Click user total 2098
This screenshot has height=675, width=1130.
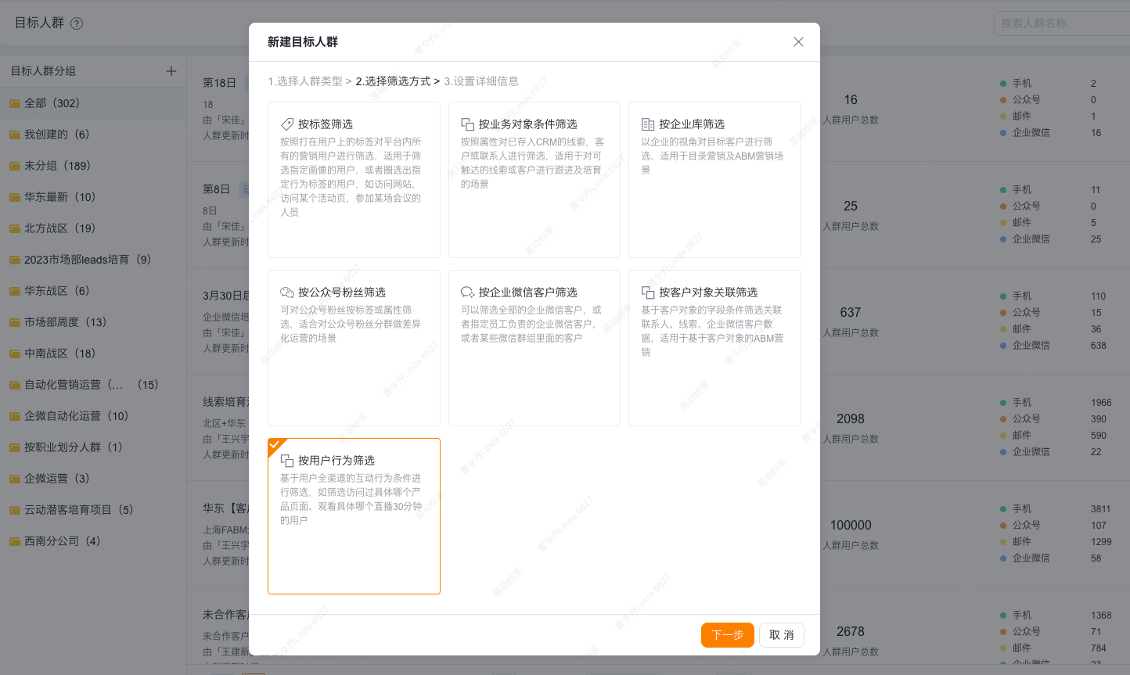point(851,419)
